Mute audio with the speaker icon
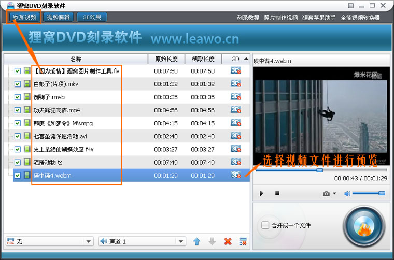394x260 pixels. point(347,194)
